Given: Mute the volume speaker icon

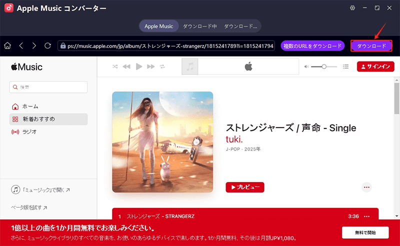Looking at the screenshot, I should point(306,66).
